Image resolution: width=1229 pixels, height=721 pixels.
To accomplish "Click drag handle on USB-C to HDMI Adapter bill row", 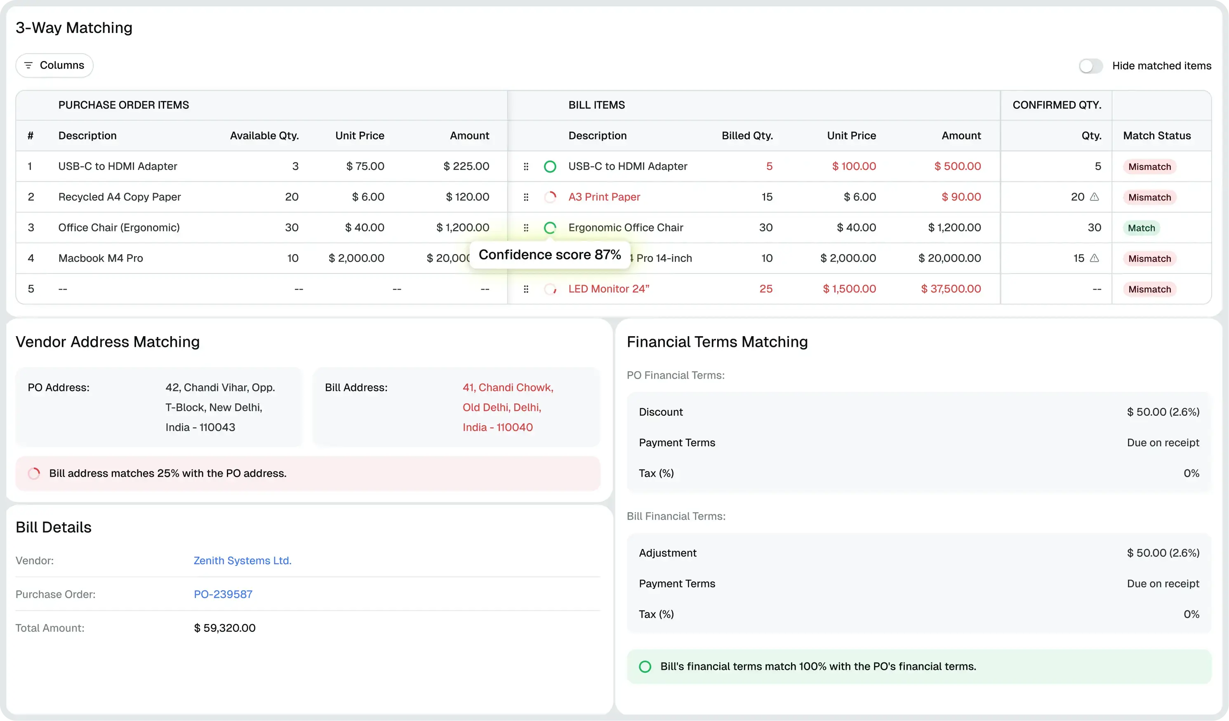I will point(526,166).
